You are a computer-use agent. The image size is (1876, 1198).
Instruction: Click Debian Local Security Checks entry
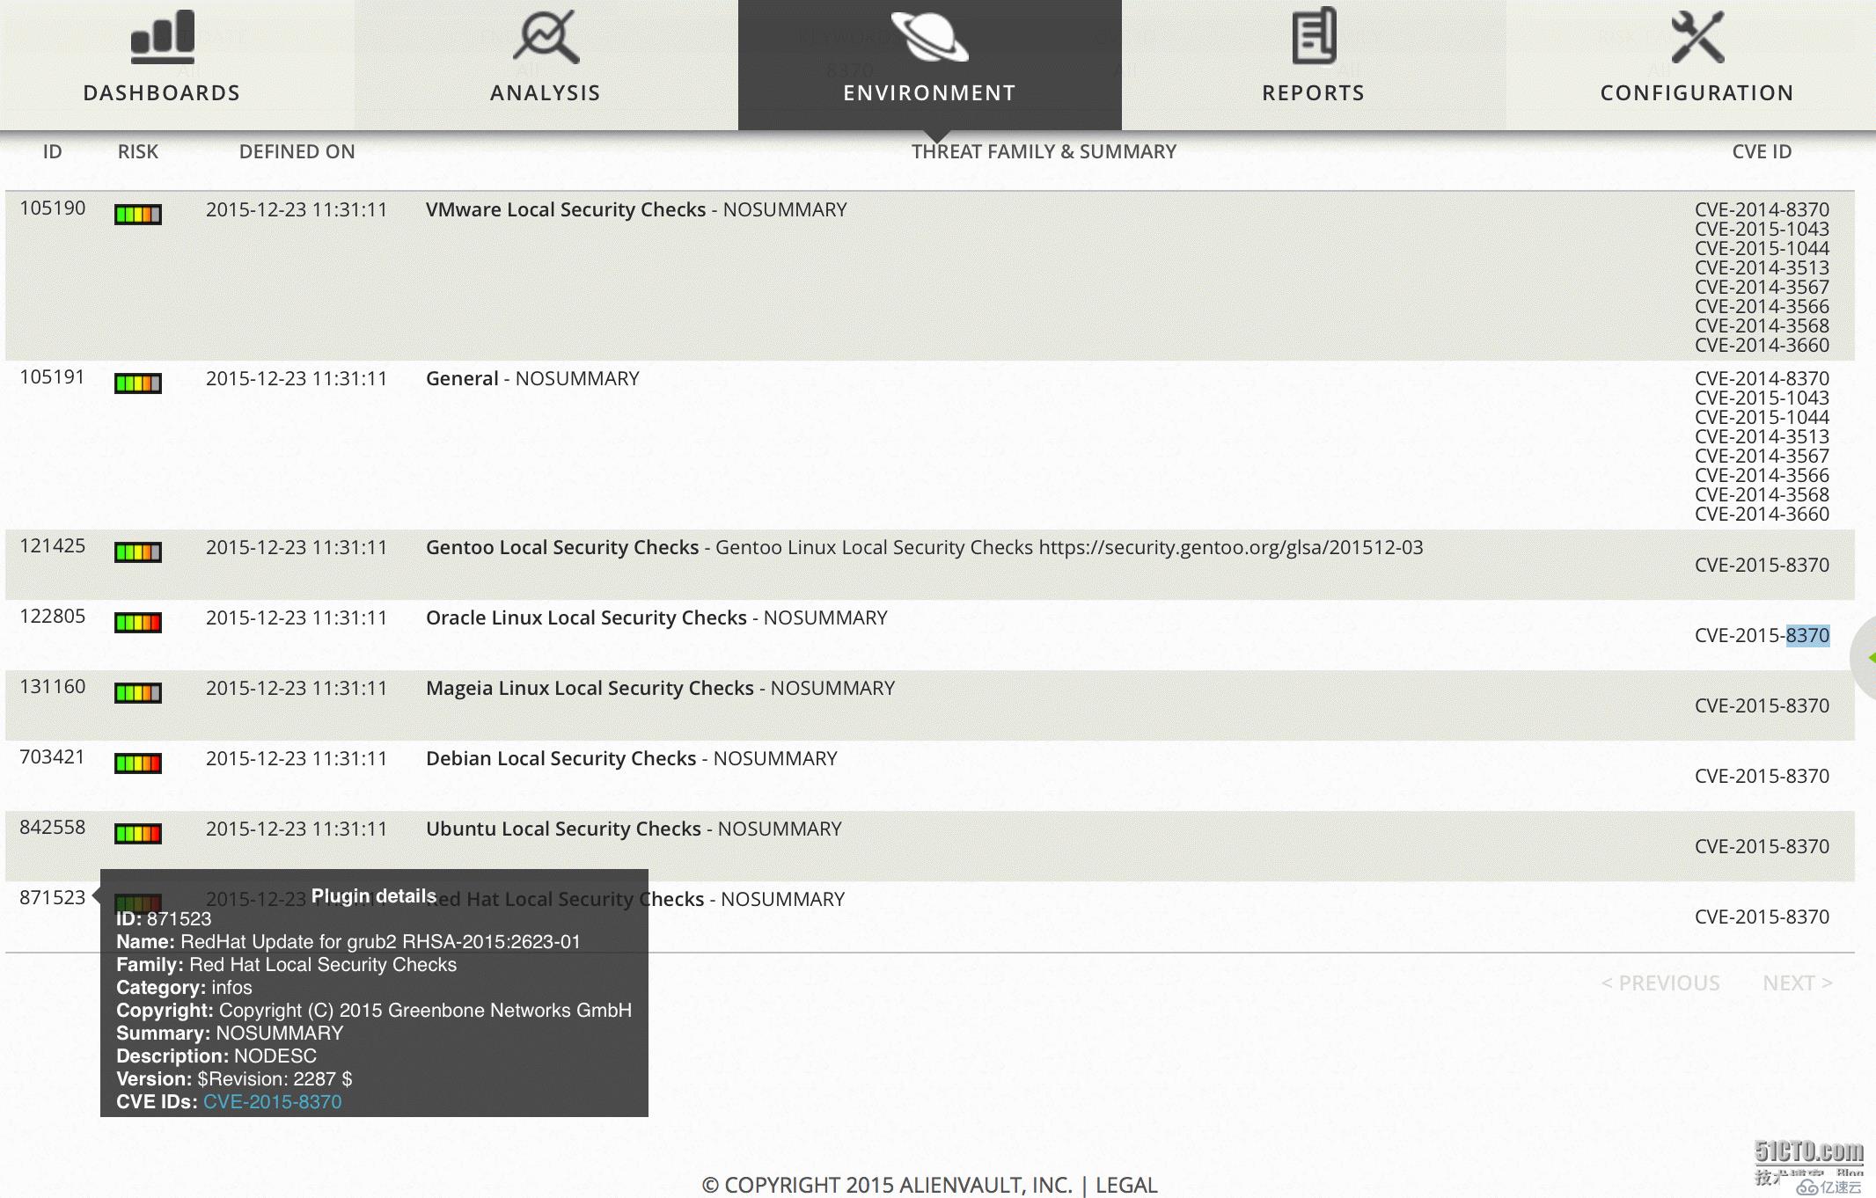pyautogui.click(x=632, y=759)
